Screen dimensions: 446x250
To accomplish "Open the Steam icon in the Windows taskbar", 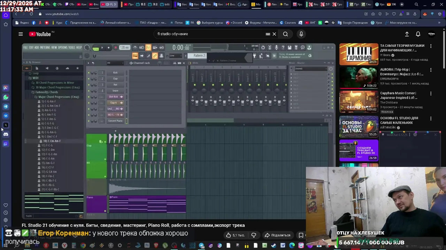I will (274, 245).
